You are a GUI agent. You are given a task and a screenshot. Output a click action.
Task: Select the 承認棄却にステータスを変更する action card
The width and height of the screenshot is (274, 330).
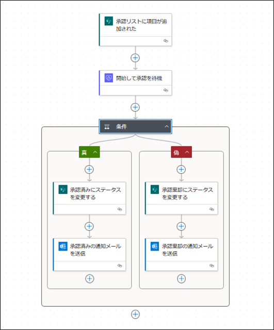[x=182, y=198]
